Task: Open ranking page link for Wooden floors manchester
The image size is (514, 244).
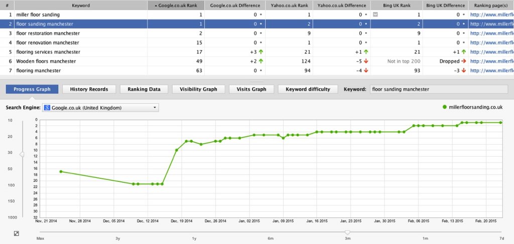Action: [x=492, y=61]
